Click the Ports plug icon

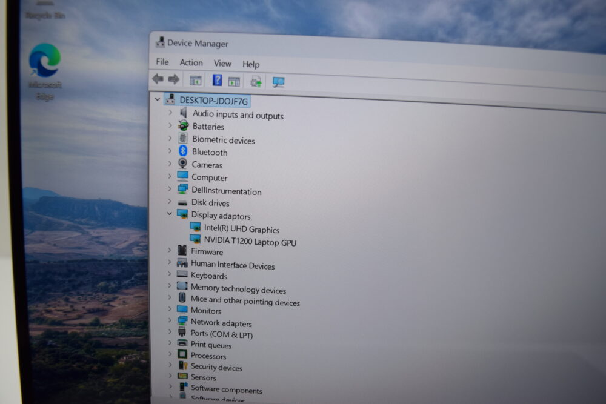182,332
